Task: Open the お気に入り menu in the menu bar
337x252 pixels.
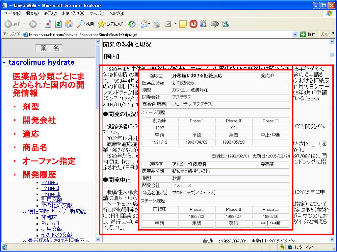Action: tap(73, 13)
